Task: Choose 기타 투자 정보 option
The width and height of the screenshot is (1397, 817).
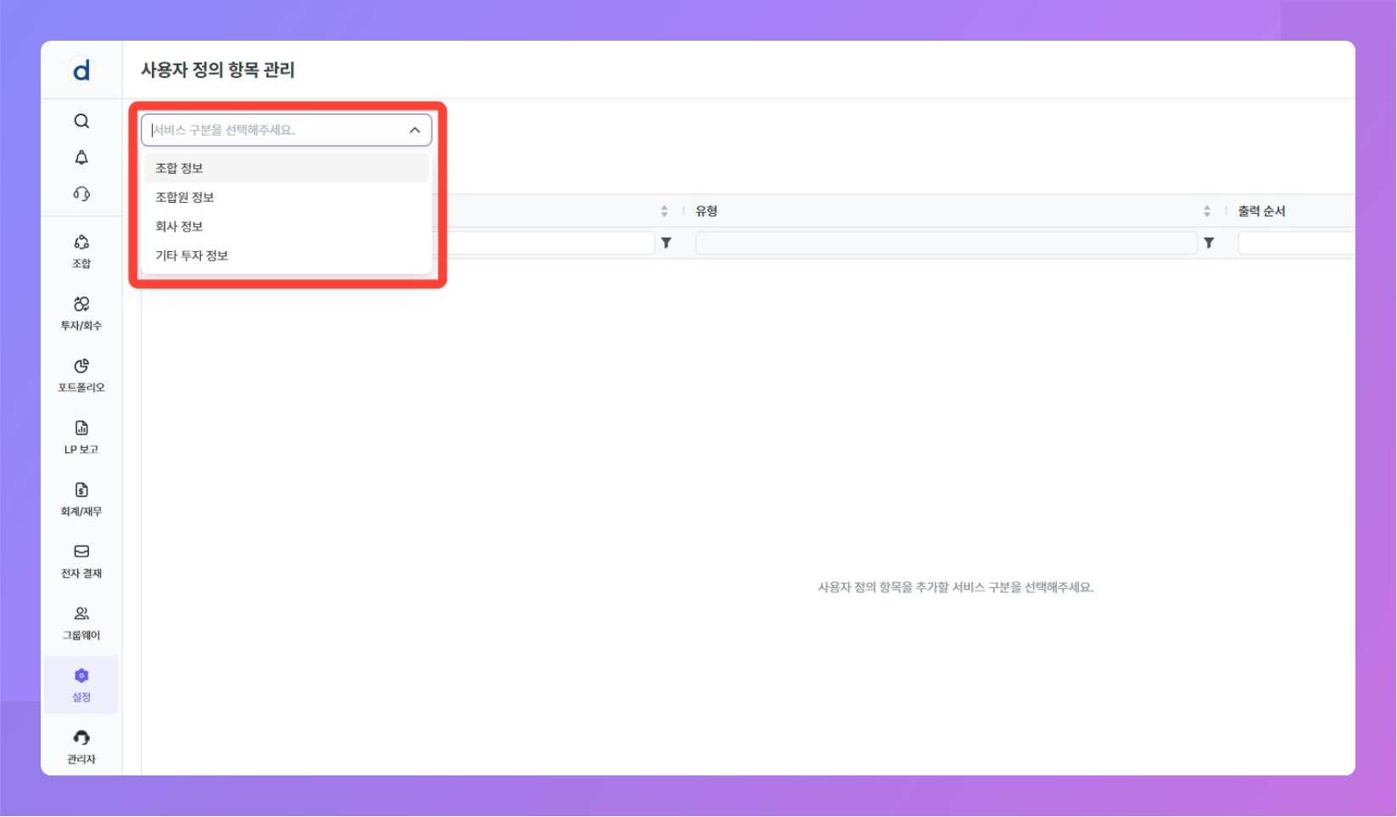Action: [192, 255]
